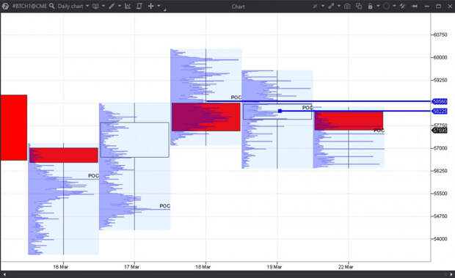Click the instrument search magnifier icon
This screenshot has height=278, width=455.
click(x=51, y=6)
